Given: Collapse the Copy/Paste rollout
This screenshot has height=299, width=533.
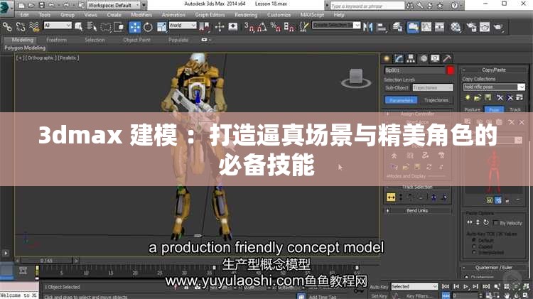Looking at the screenshot, I should click(494, 70).
